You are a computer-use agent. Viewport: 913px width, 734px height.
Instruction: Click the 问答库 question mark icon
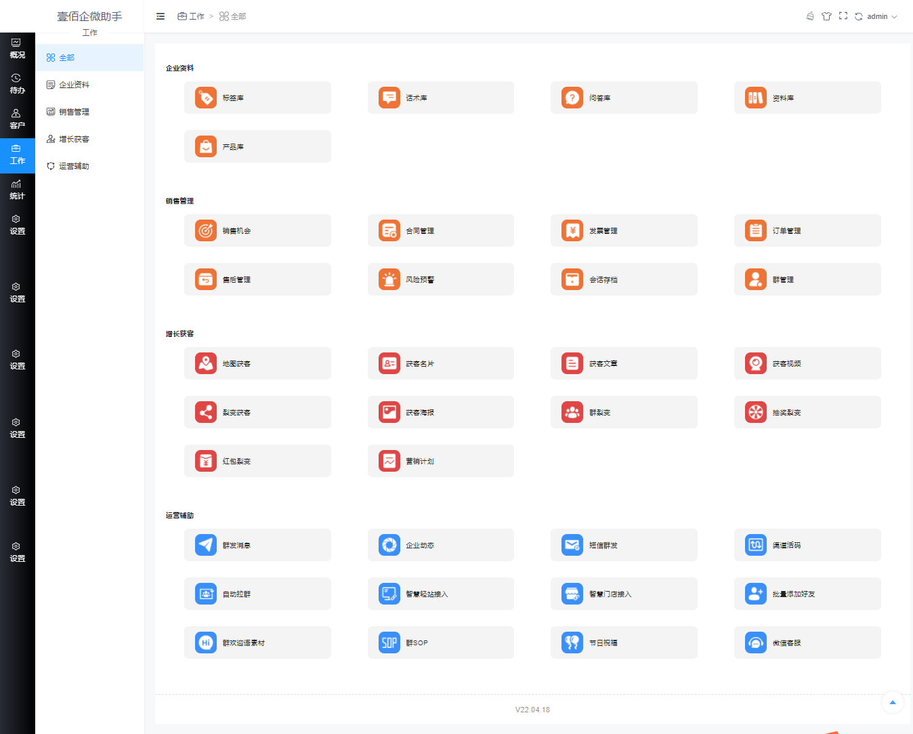pyautogui.click(x=572, y=98)
